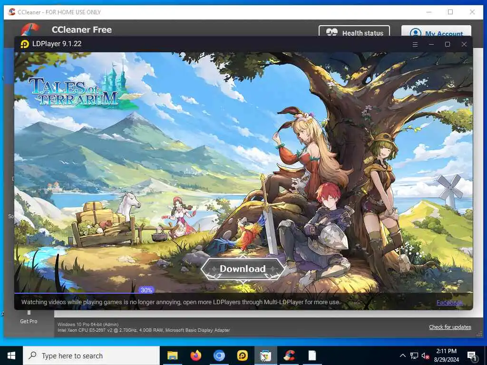Close the CCleaner window
Viewport: 487px width, 365px height.
[472, 12]
